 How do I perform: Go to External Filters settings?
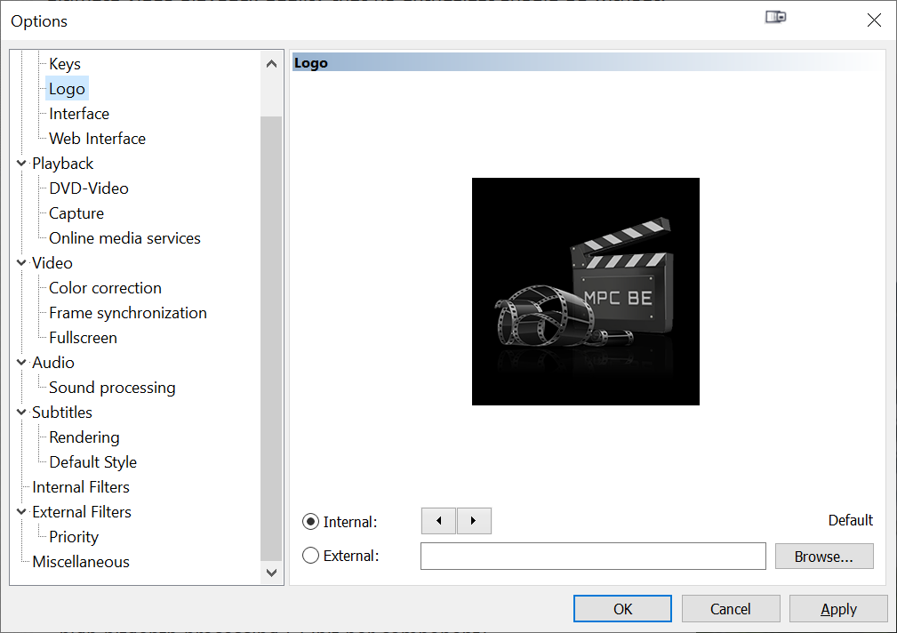click(82, 512)
